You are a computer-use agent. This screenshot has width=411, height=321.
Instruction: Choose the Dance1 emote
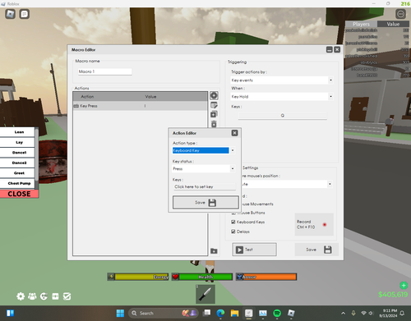pyautogui.click(x=18, y=153)
